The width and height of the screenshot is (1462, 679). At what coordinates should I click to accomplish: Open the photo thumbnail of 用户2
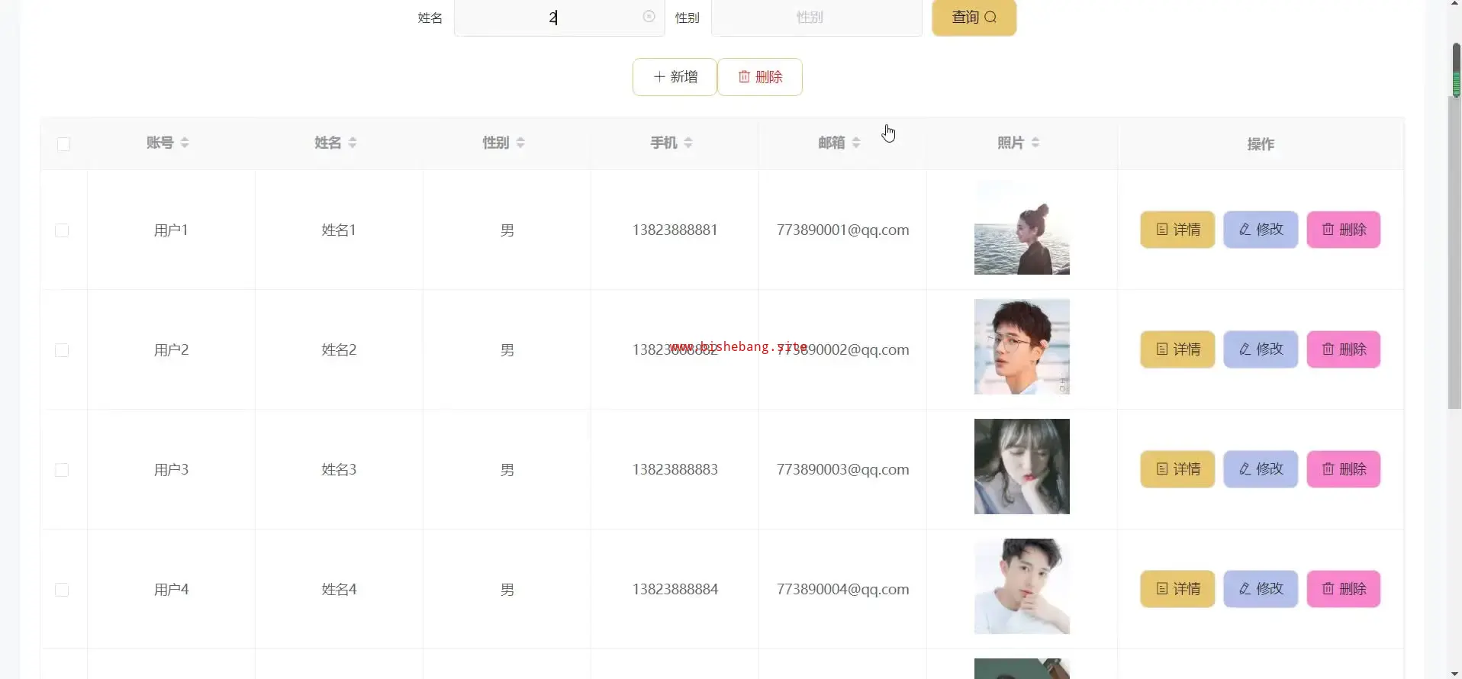[1022, 347]
